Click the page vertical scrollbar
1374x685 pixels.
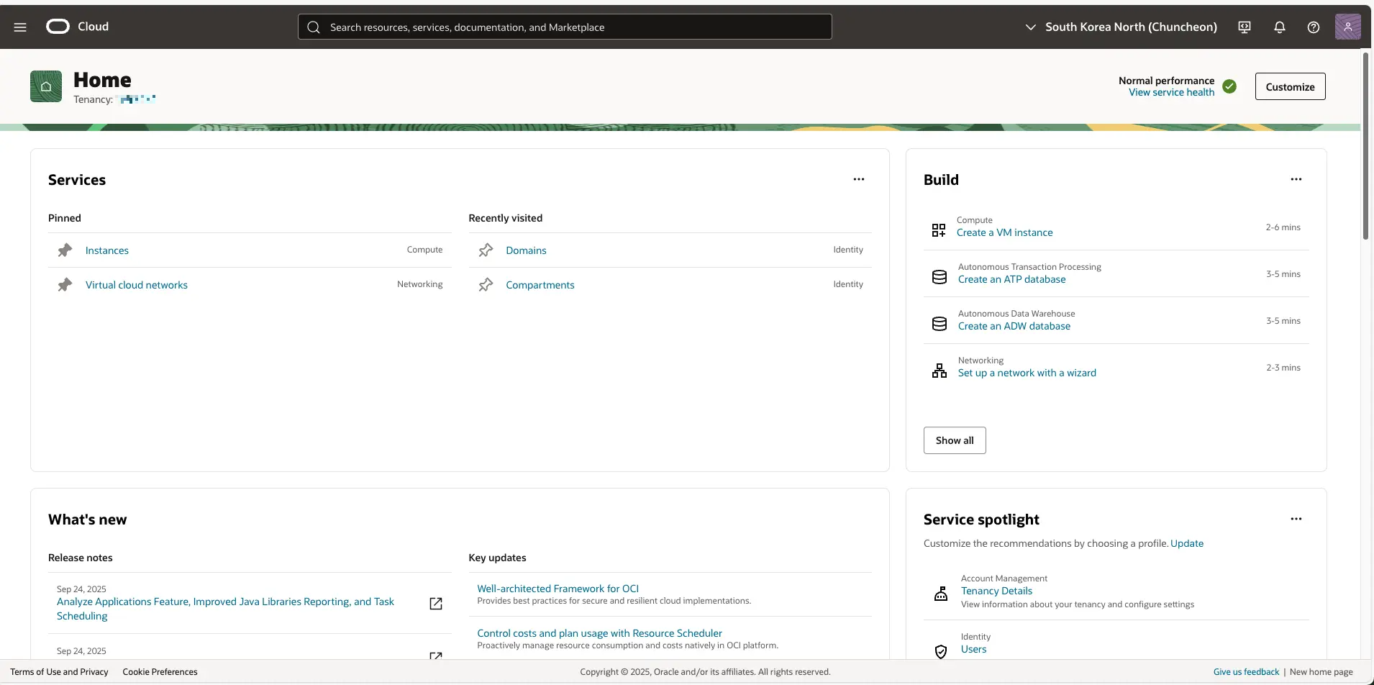(1365, 145)
